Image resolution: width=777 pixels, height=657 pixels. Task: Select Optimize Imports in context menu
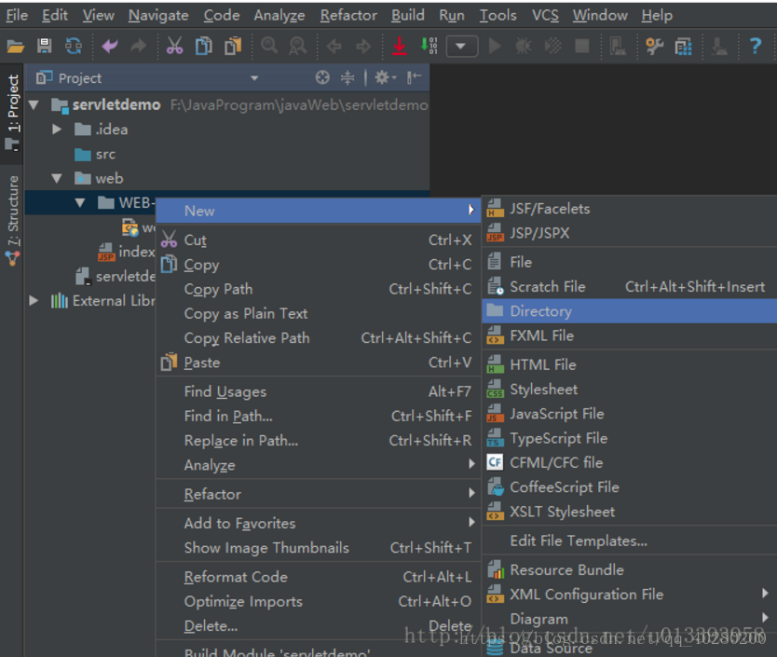tap(318, 601)
